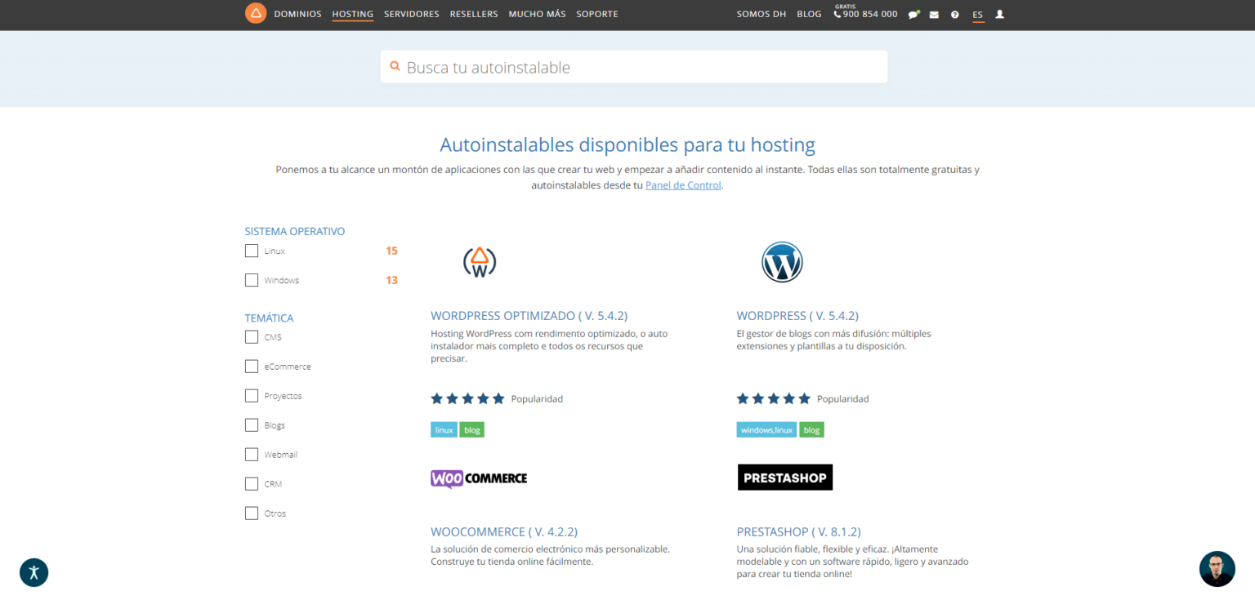Check the eCommerce theme filter
Image resolution: width=1255 pixels, height=600 pixels.
[251, 366]
